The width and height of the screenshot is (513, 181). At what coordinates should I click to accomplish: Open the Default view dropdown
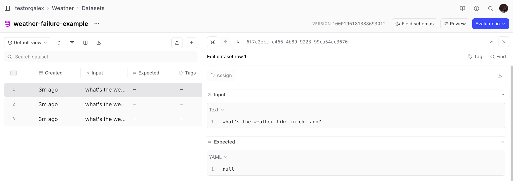28,43
